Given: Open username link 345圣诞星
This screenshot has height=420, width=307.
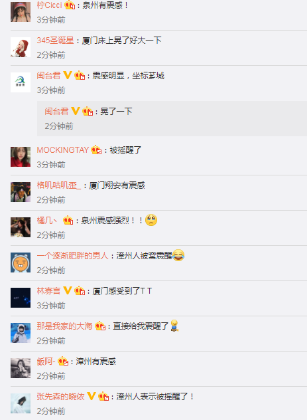Looking at the screenshot, I should [55, 41].
